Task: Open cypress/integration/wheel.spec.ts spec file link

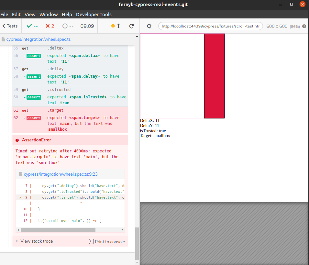Action: (x=39, y=39)
